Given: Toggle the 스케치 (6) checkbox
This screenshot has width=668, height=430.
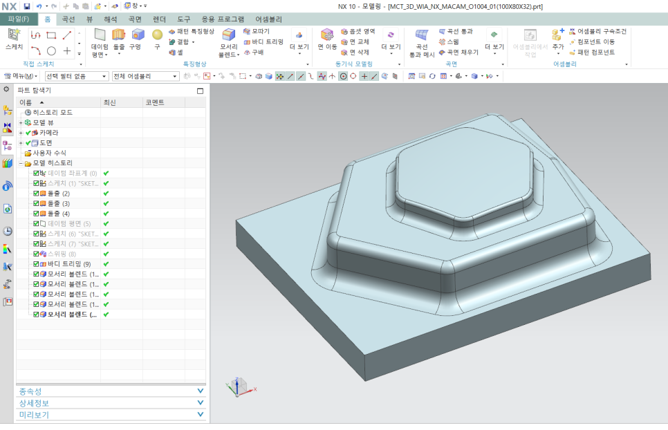Looking at the screenshot, I should coord(36,234).
